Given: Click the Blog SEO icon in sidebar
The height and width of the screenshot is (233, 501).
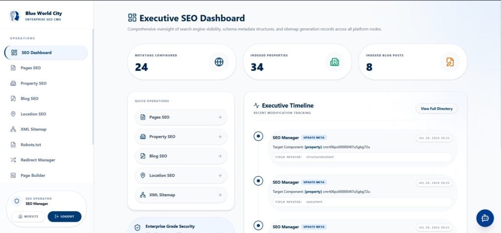Looking at the screenshot, I should tap(13, 99).
